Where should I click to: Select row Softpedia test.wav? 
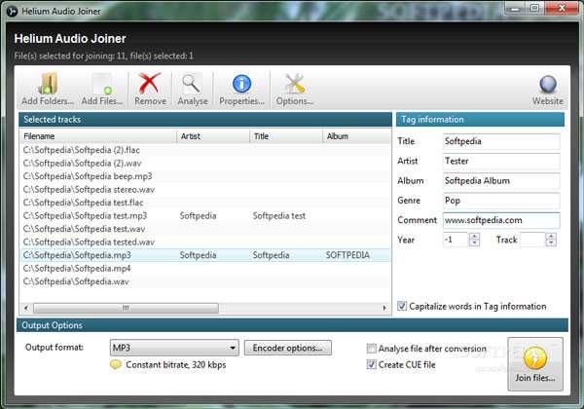[204, 229]
